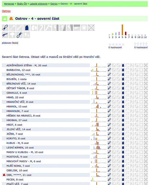Open HRANIČNÍ VĚŽ, 8 cest entry
Viewport: 150px width, 185px height.
tap(20, 102)
